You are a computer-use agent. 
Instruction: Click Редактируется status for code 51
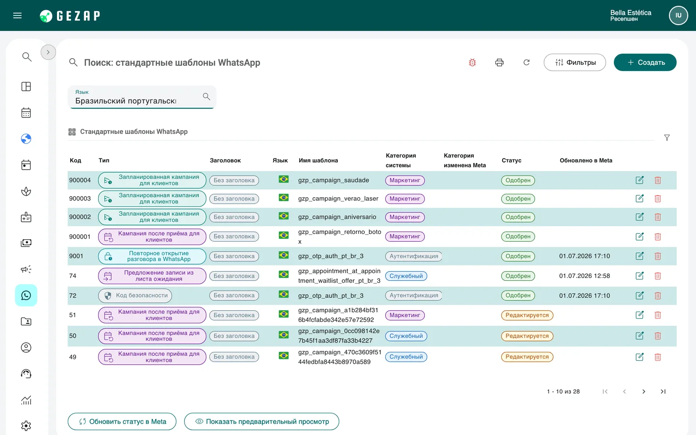pos(527,315)
